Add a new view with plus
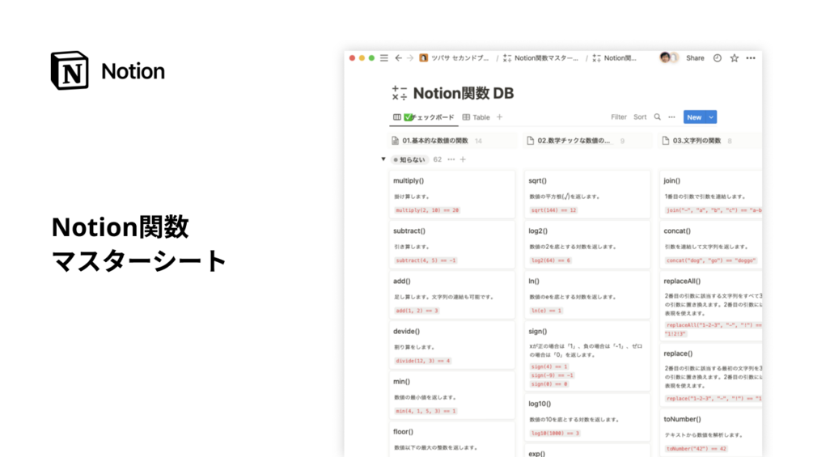This screenshot has height=457, width=813. (x=499, y=117)
